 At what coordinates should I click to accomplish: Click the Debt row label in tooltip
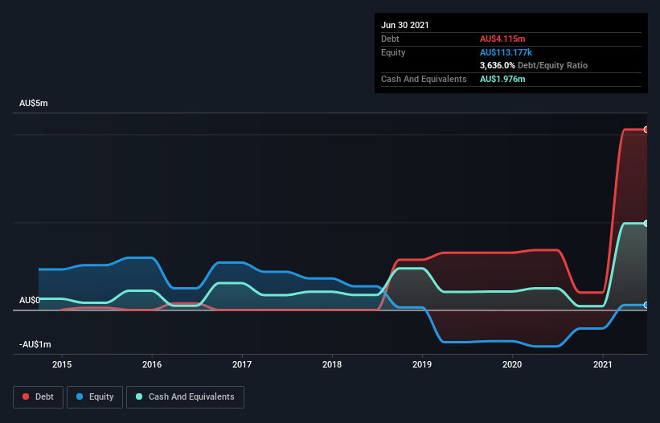coord(390,39)
